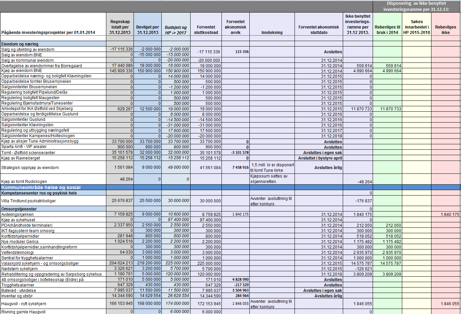Select cell value 145 909 336
Image resolution: width=461 pixels, height=314 pixels.
[121, 71]
